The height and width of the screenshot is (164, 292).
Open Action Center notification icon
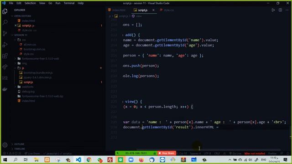click(x=285, y=160)
